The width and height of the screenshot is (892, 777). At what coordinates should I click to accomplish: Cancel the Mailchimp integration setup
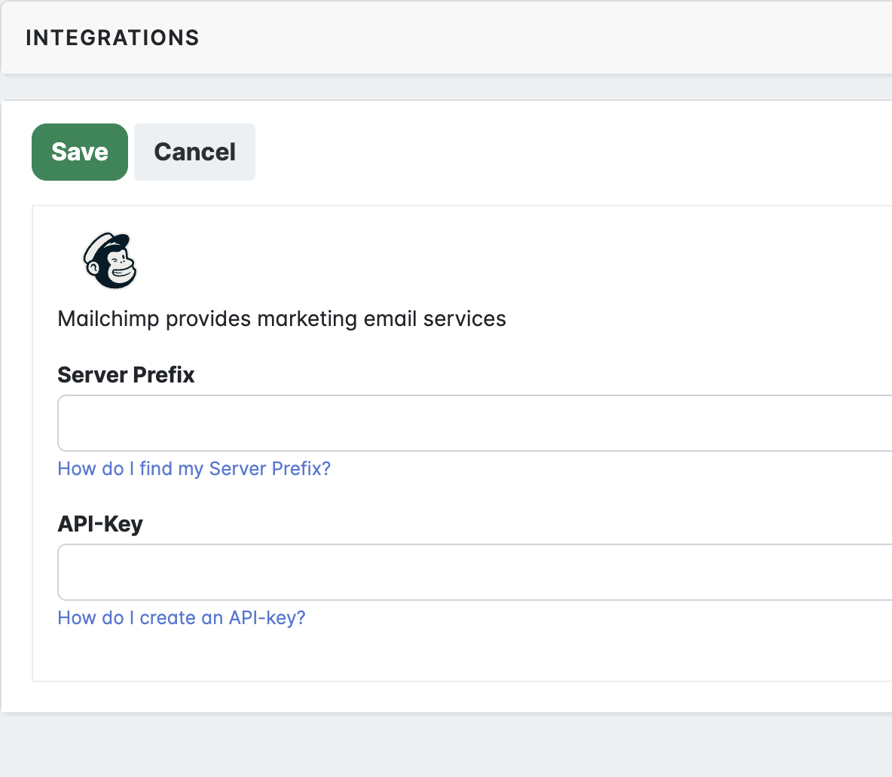194,152
